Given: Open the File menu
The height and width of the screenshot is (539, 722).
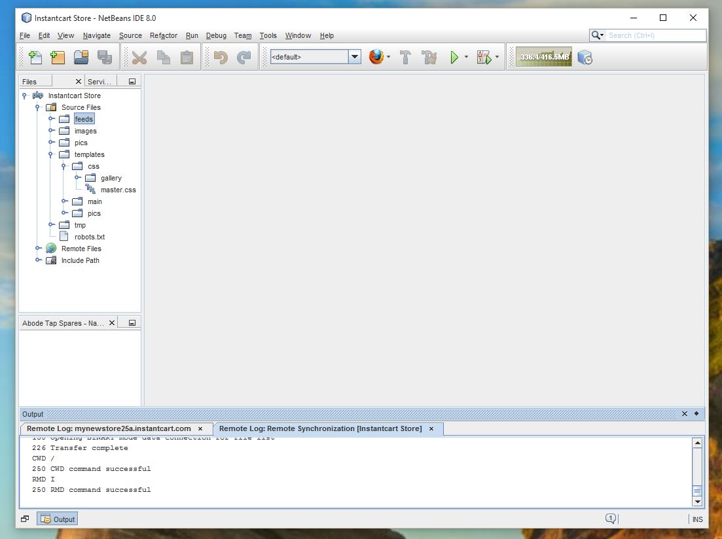Looking at the screenshot, I should [24, 35].
